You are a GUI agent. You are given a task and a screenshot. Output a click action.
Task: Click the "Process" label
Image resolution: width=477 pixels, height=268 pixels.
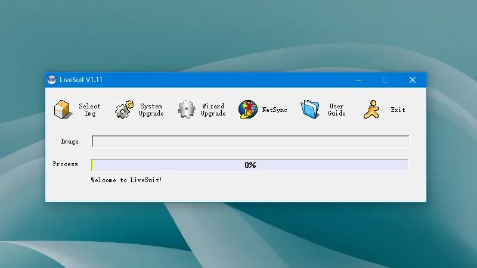[x=65, y=164]
